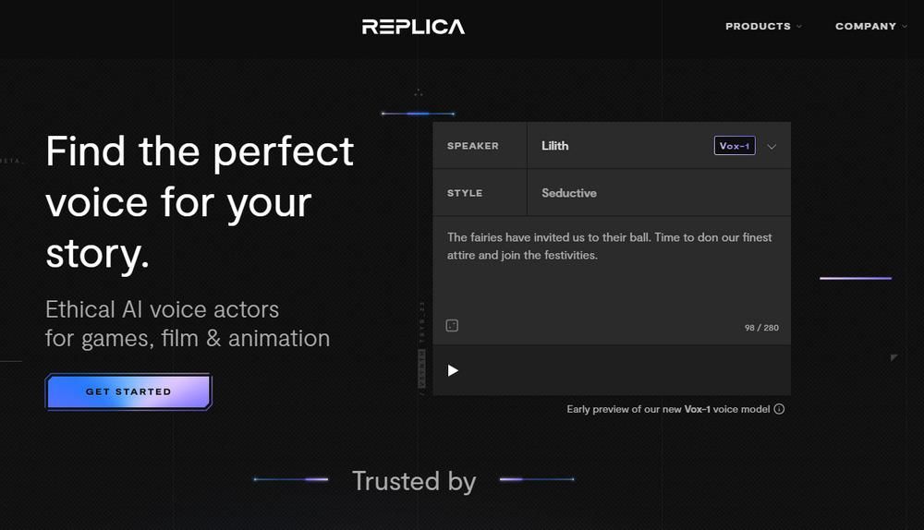Click the 98 / 280 character counter

click(761, 328)
